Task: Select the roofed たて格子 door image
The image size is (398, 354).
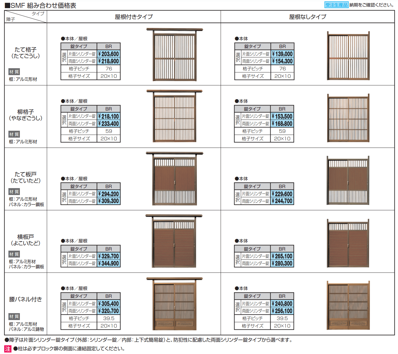Action: click(175, 55)
